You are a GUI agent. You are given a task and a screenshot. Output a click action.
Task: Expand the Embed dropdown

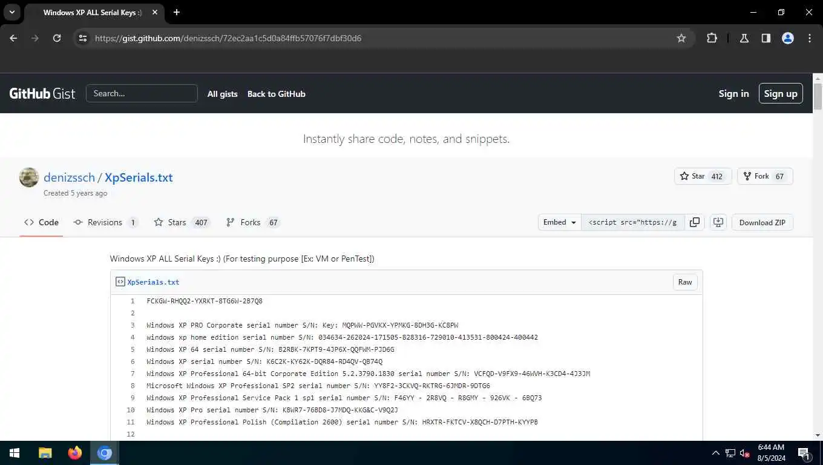[x=560, y=222]
